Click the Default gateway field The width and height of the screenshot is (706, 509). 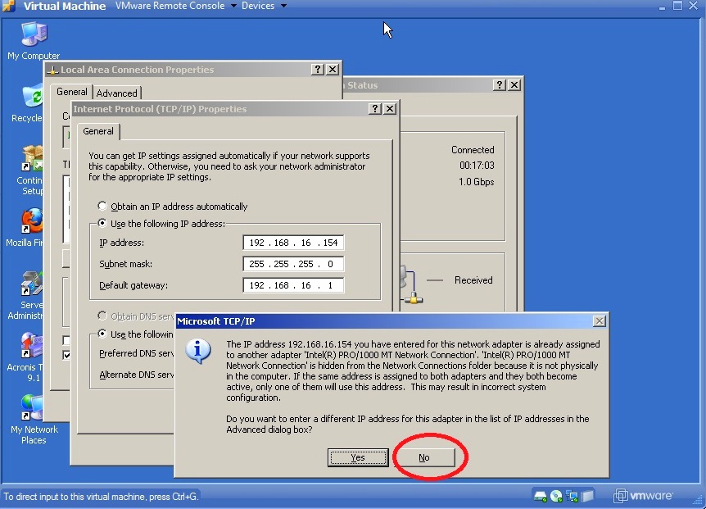click(x=293, y=285)
